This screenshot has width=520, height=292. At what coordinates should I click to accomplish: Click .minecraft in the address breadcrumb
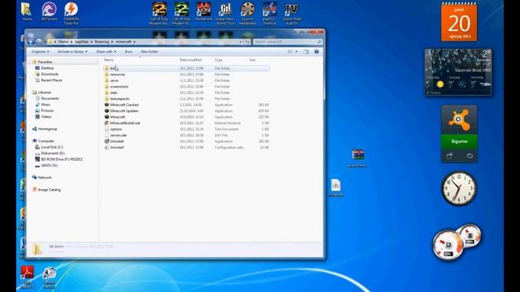(x=123, y=41)
